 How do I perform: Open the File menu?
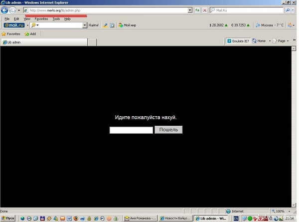[7, 19]
